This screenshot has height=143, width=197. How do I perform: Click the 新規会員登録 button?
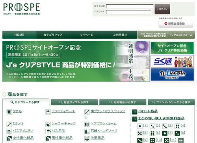point(176,24)
